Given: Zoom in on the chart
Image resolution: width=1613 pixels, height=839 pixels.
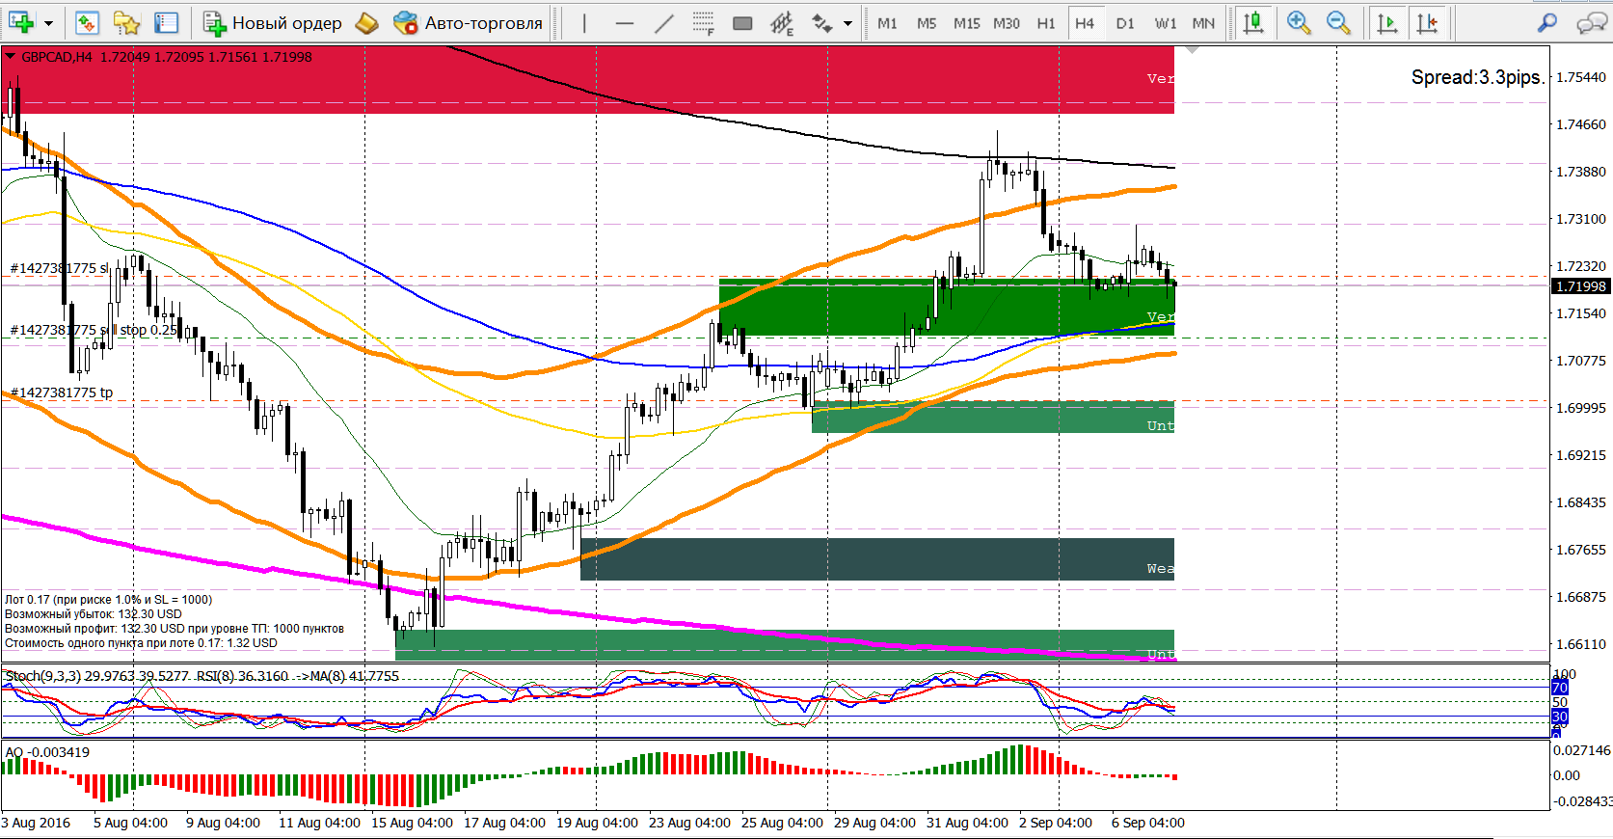Looking at the screenshot, I should point(1299,22).
